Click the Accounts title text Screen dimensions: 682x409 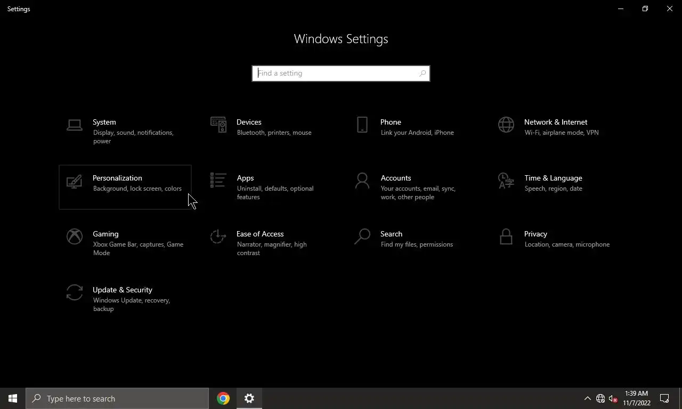point(396,178)
